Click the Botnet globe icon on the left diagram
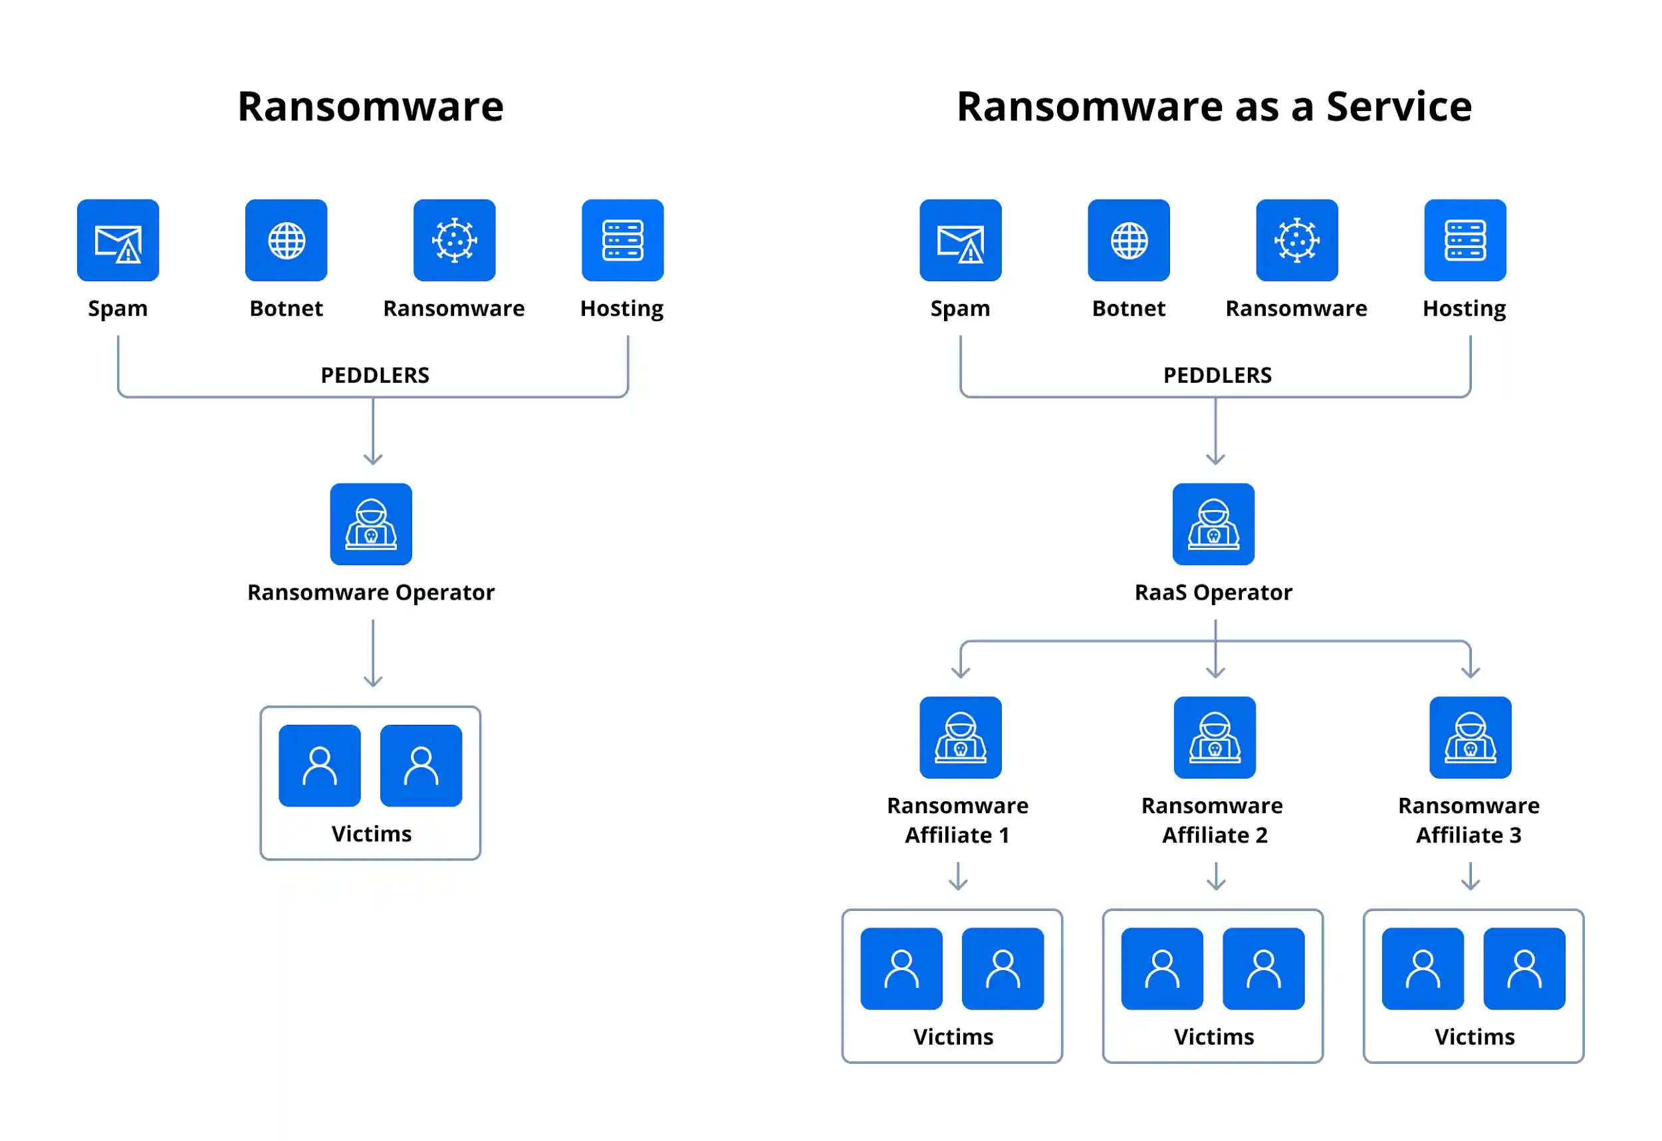This screenshot has width=1662, height=1141. pyautogui.click(x=285, y=239)
